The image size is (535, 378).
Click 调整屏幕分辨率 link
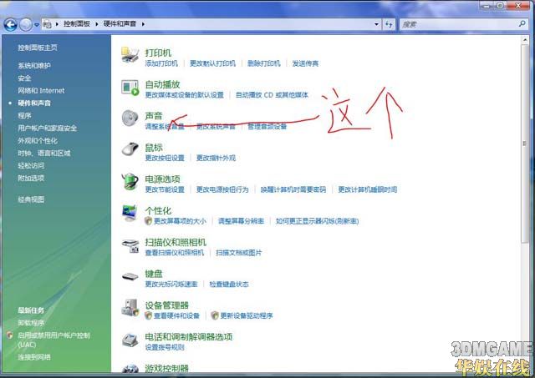[x=241, y=221]
